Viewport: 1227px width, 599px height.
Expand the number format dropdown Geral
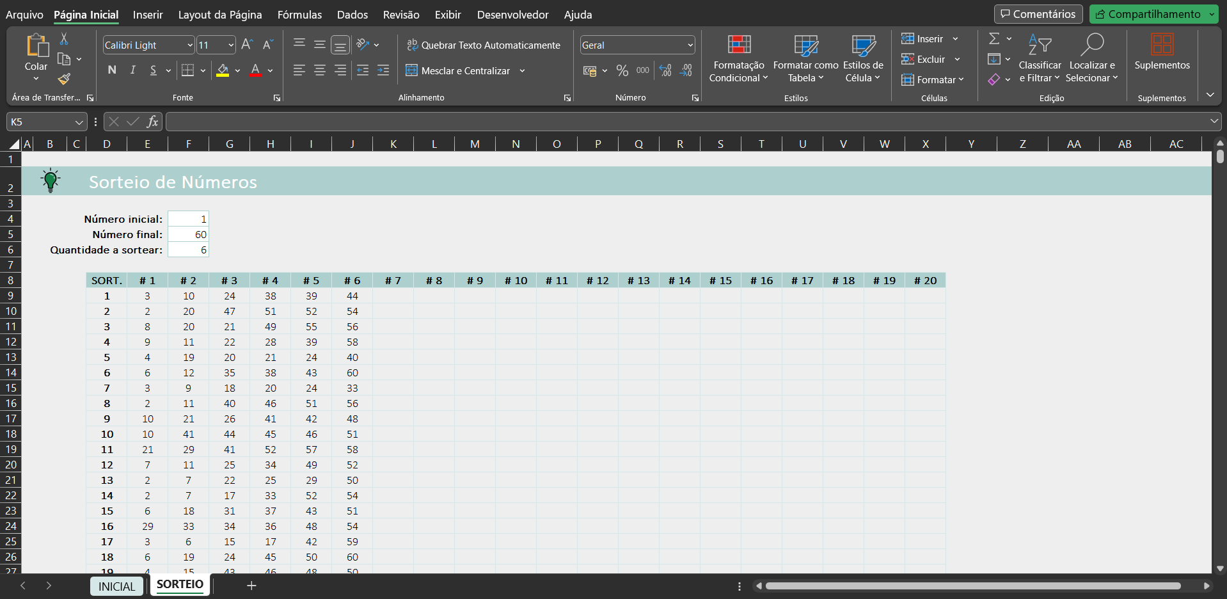pos(690,45)
